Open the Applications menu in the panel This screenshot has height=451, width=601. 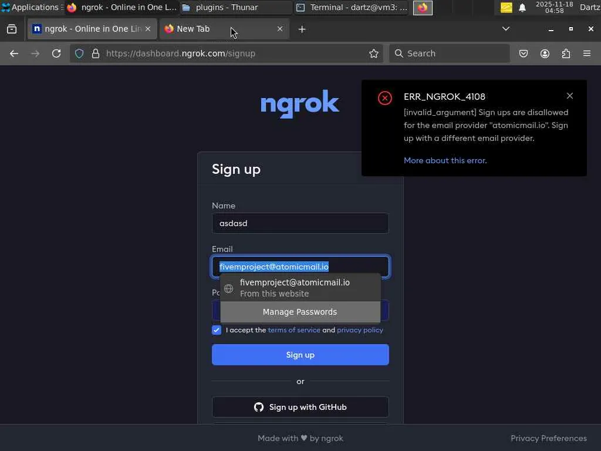32,7
